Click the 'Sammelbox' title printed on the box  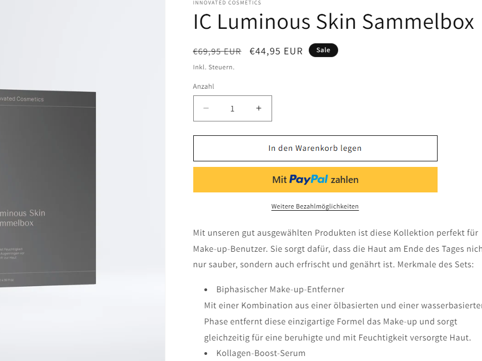(x=17, y=223)
